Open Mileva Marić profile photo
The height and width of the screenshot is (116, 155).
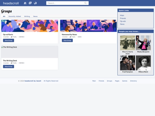(x=143, y=63)
